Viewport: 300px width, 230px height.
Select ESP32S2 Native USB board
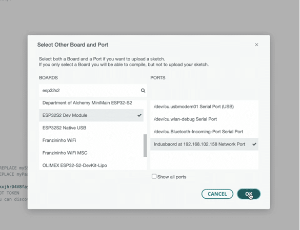click(91, 128)
